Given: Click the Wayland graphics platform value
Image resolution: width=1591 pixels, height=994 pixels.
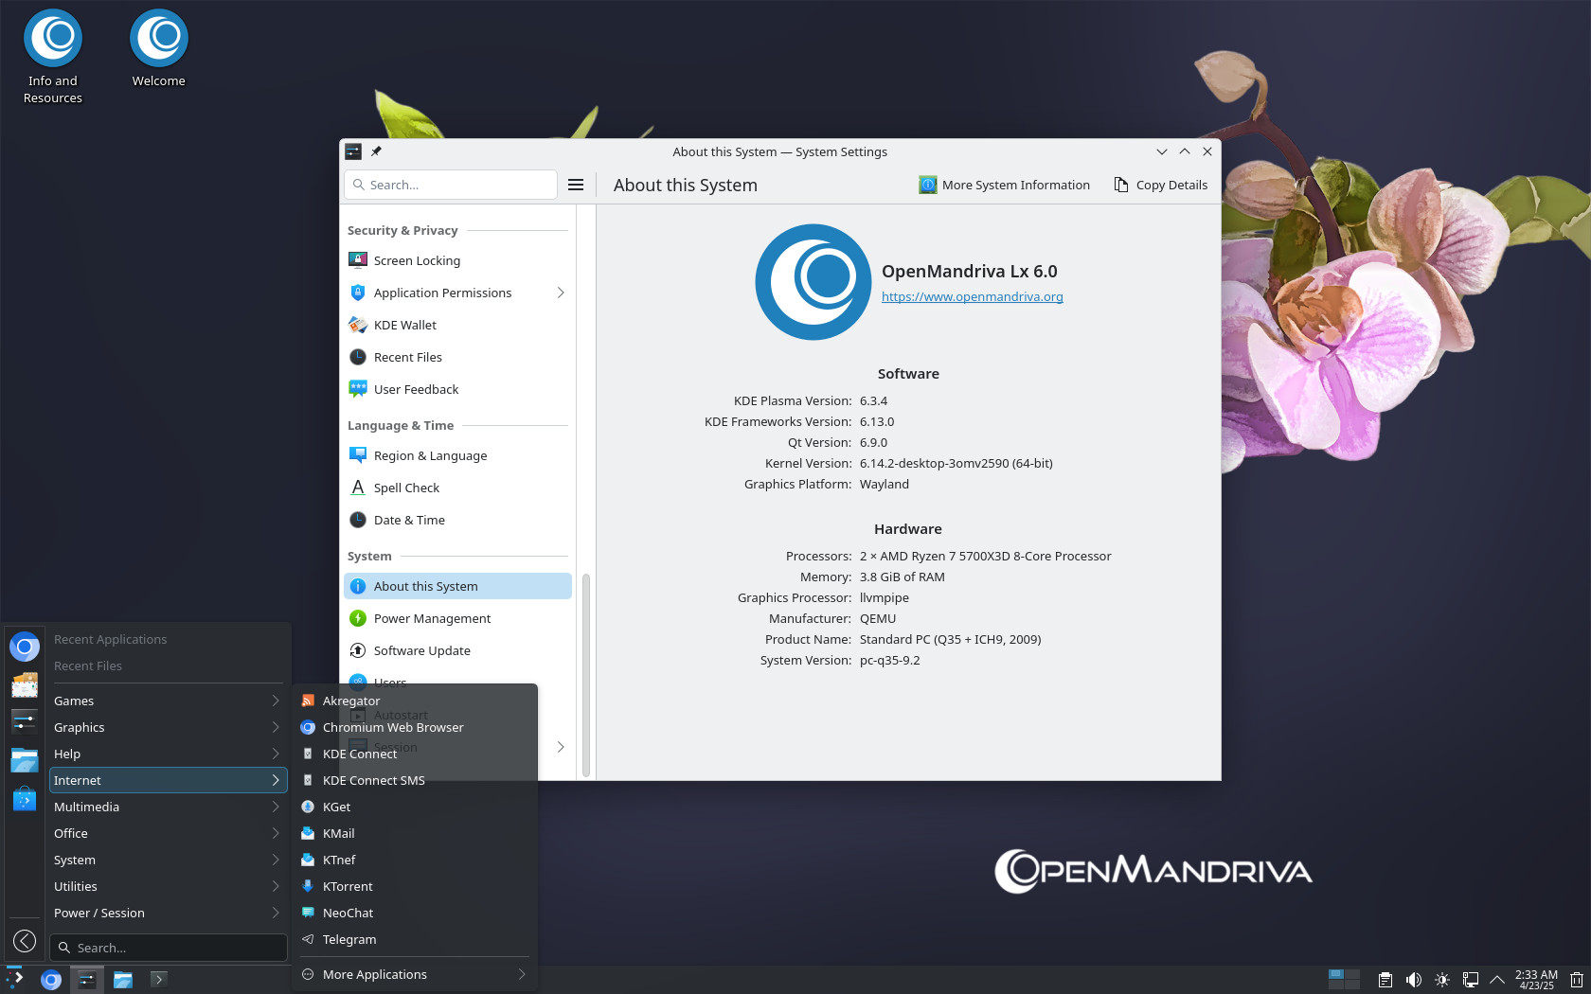Looking at the screenshot, I should [x=885, y=484].
